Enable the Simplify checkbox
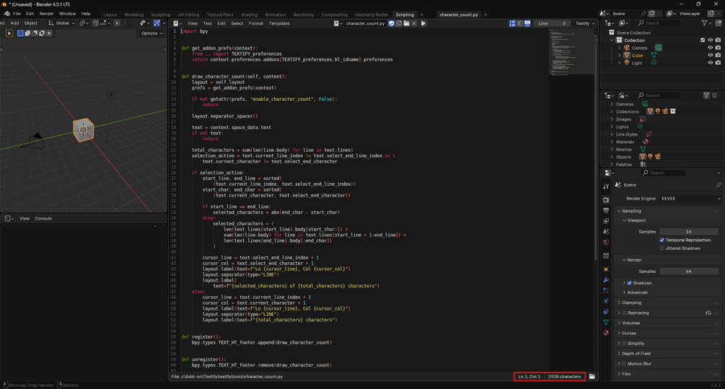The image size is (725, 389). [624, 344]
